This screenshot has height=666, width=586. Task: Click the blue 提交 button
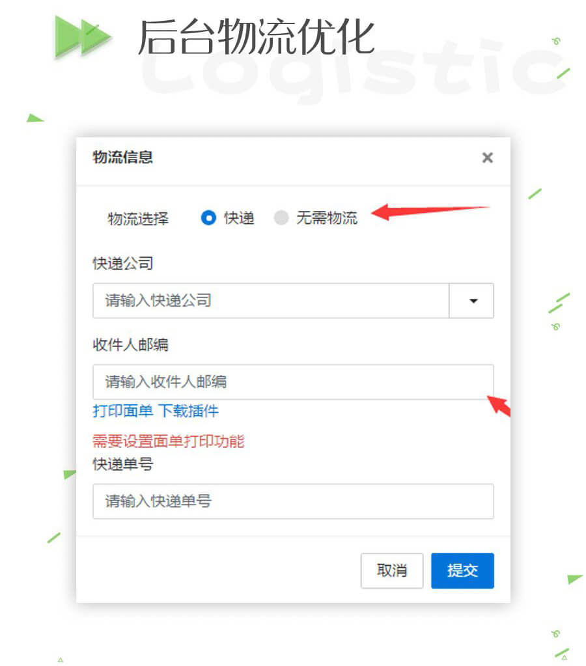(462, 570)
